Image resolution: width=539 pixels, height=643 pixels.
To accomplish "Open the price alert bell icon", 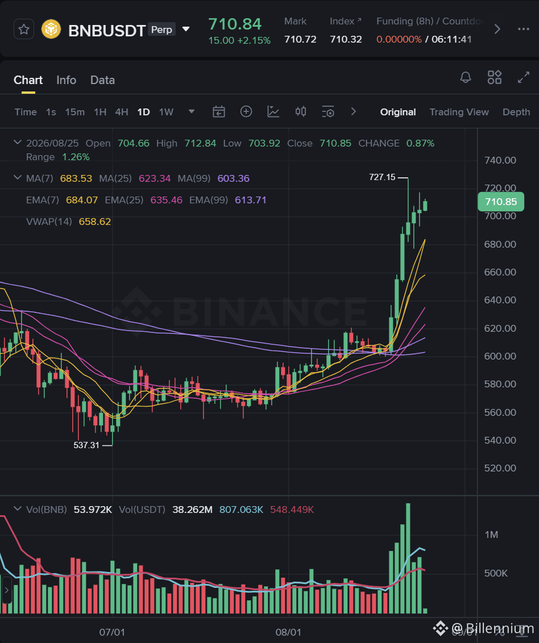I will [x=466, y=77].
